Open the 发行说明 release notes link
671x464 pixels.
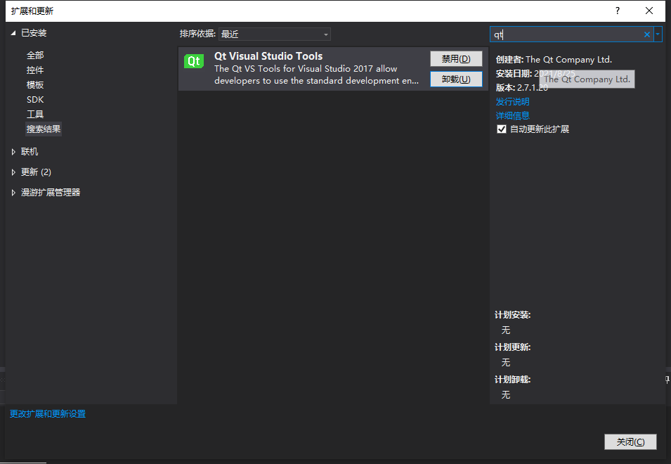(x=512, y=101)
